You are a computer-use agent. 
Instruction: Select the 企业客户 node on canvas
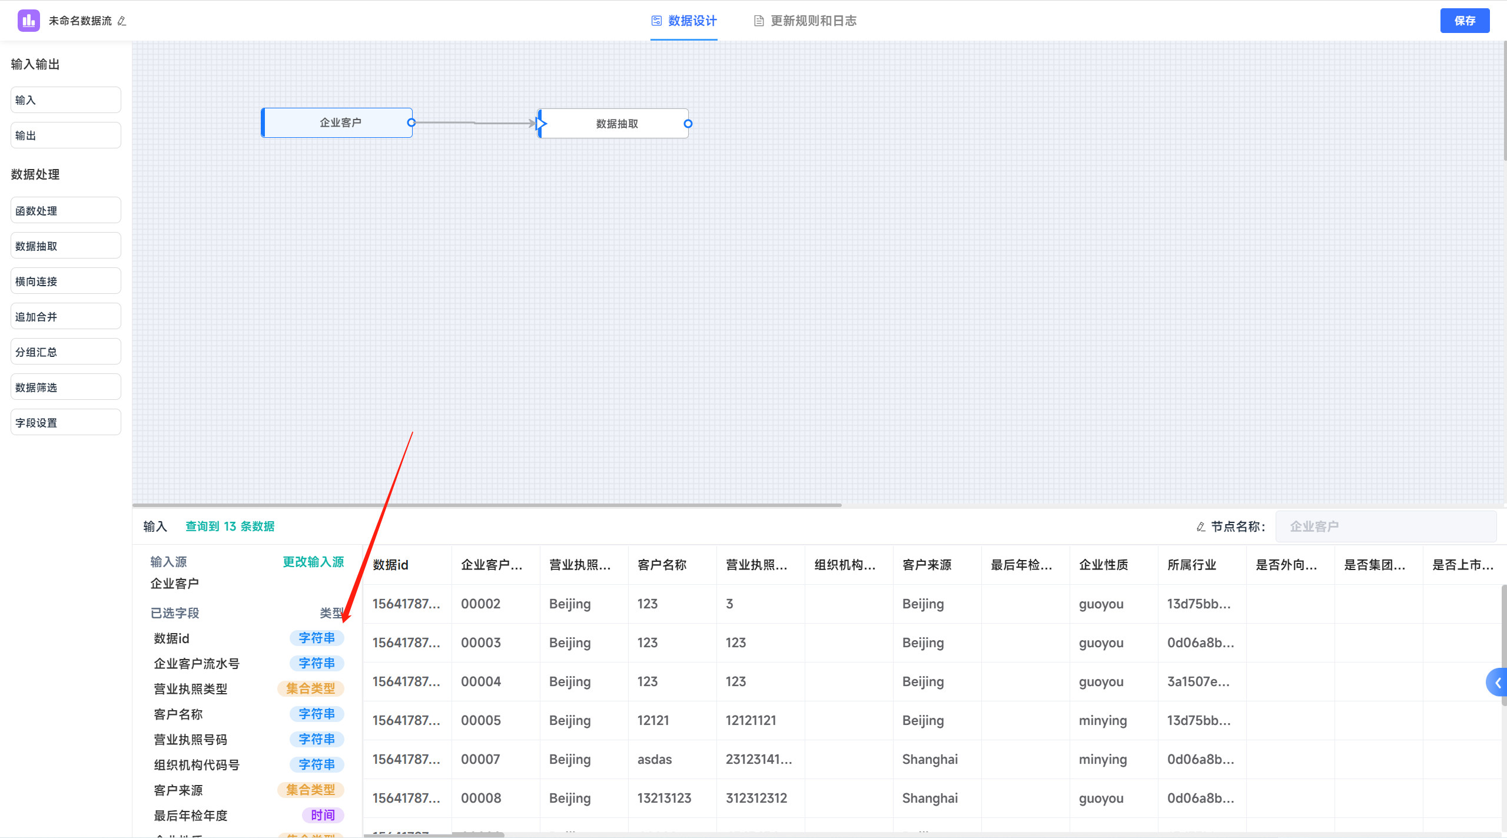(337, 122)
